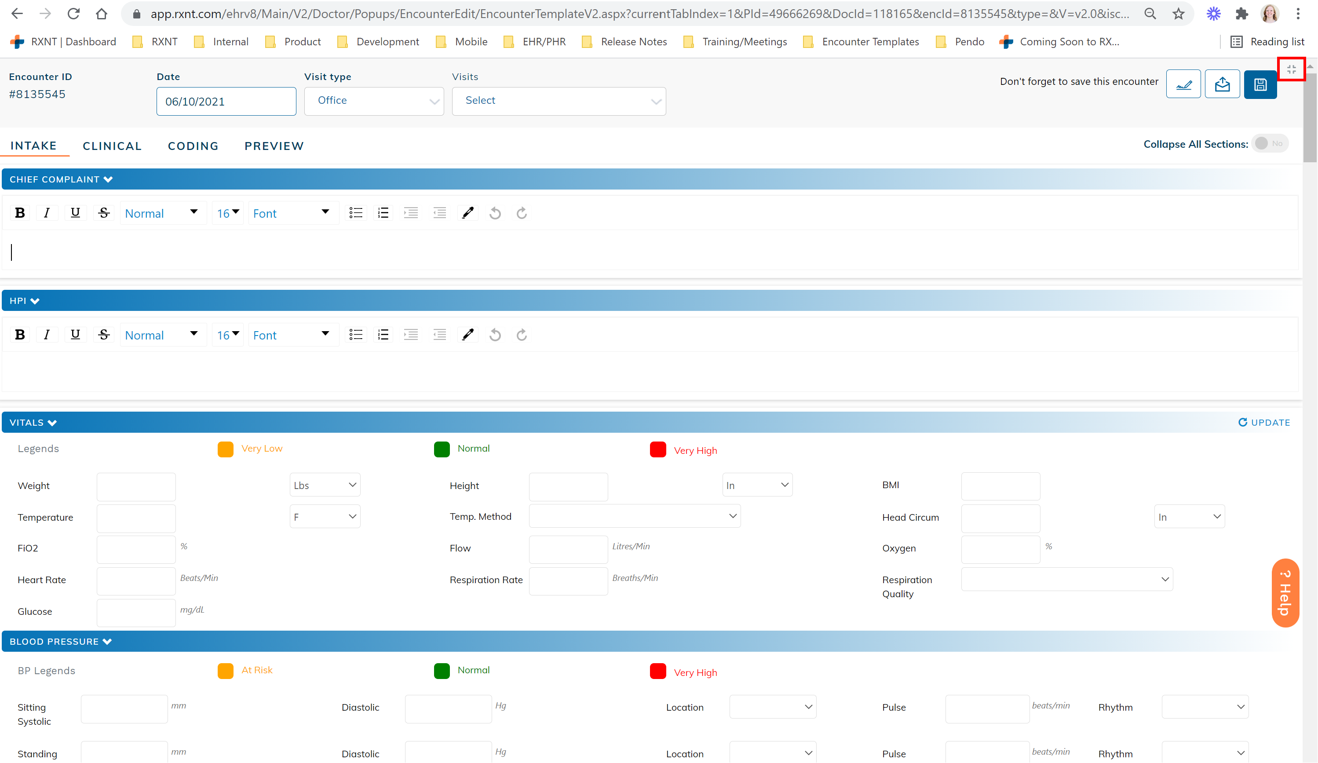
Task: Redo in the HPI editor
Action: (522, 335)
